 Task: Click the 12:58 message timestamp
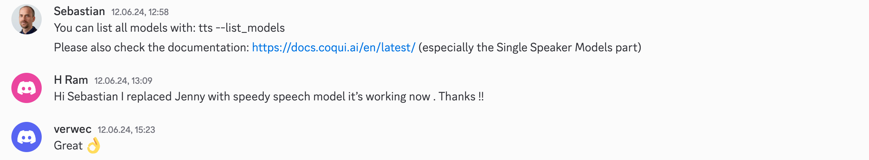140,12
